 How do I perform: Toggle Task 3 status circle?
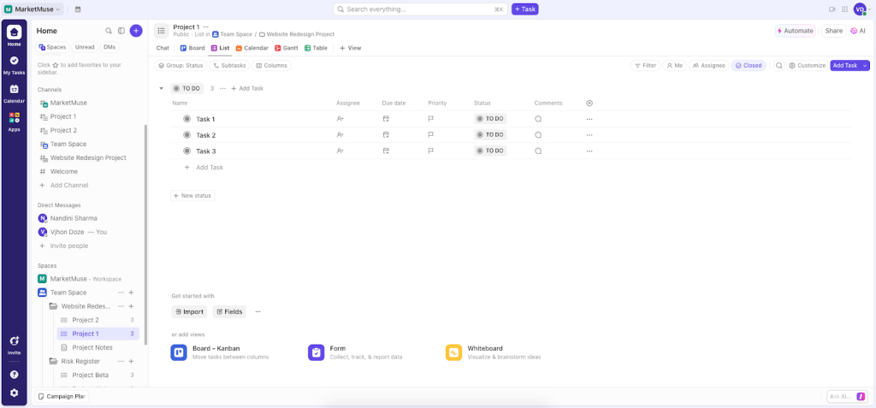[187, 151]
